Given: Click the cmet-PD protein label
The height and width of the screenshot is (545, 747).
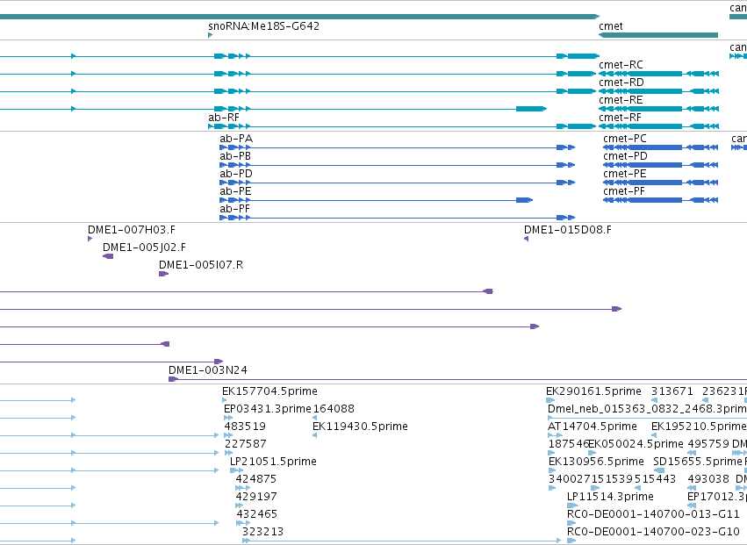Looking at the screenshot, I should coord(626,156).
